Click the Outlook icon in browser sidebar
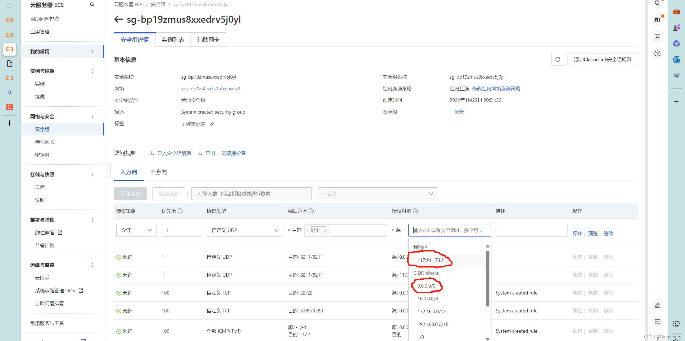Viewport: 685px width, 341px height. pyautogui.click(x=676, y=59)
